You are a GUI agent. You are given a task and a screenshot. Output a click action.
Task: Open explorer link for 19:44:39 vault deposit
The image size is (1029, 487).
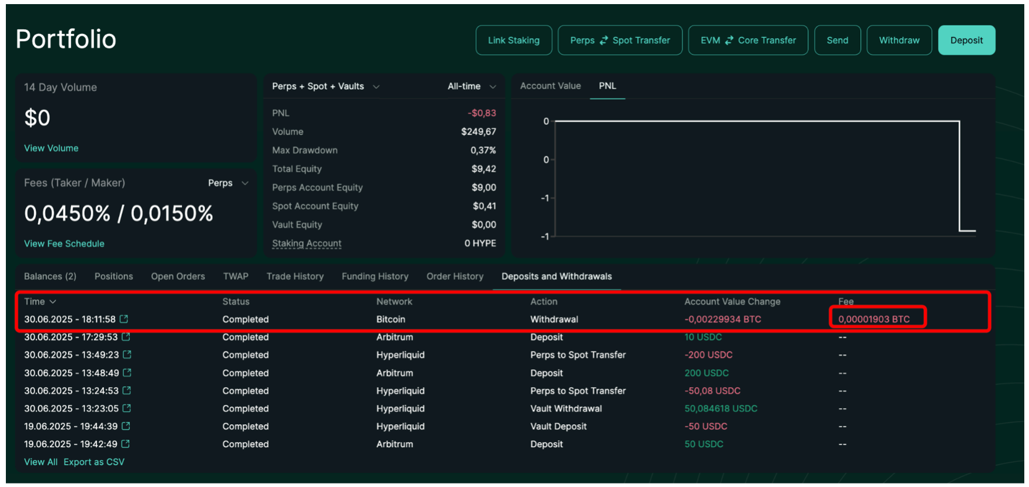(126, 427)
